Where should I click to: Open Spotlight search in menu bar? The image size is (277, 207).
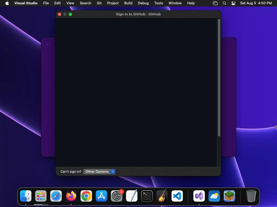[x=225, y=3]
